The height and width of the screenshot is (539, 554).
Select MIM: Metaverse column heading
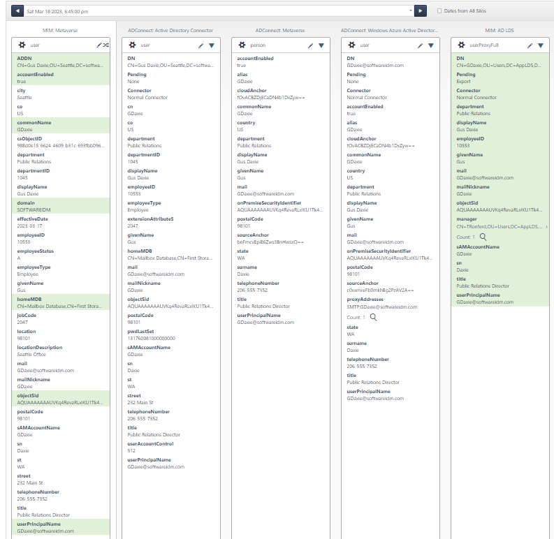coord(60,31)
